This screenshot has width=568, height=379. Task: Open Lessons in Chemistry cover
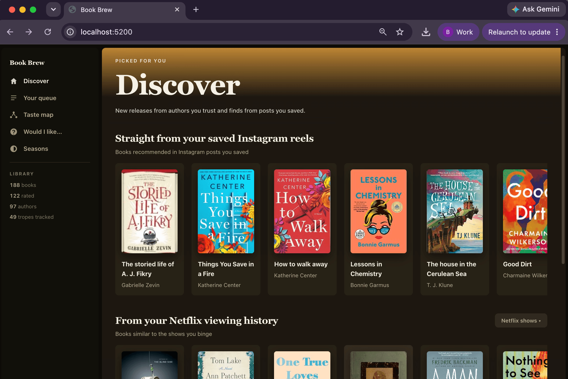coord(379,211)
